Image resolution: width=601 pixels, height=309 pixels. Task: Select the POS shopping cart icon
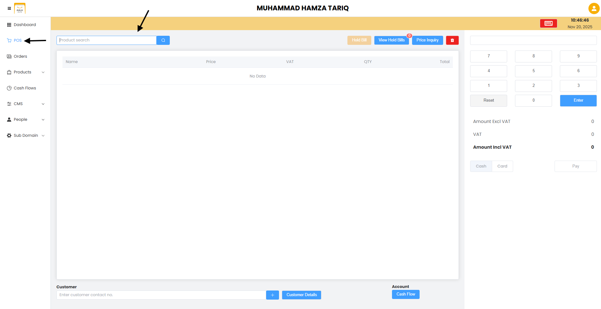click(8, 40)
